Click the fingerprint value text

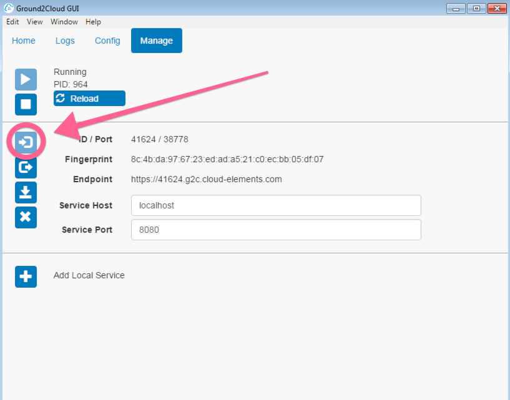tap(227, 159)
